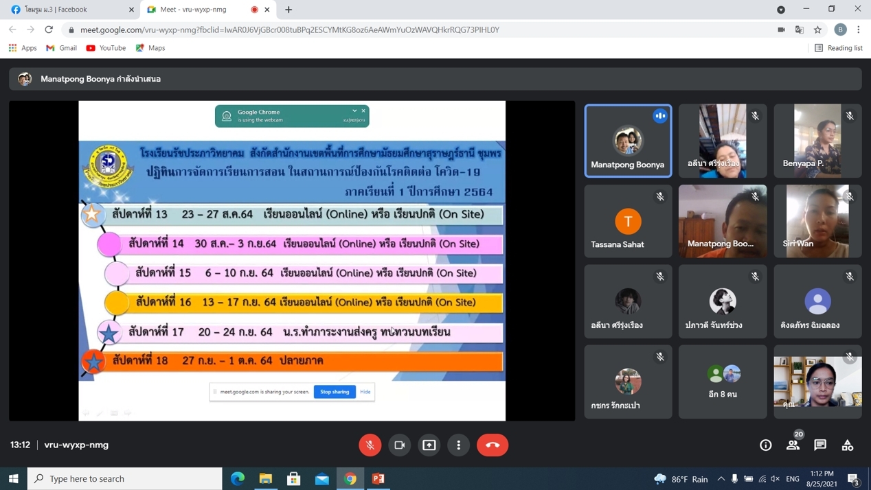Image resolution: width=871 pixels, height=490 pixels.
Task: Select the Benyaya P. video tile
Action: 817,141
